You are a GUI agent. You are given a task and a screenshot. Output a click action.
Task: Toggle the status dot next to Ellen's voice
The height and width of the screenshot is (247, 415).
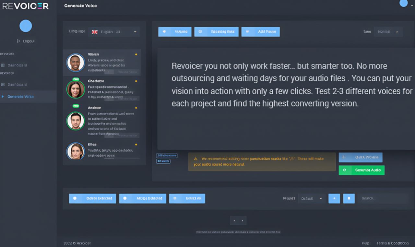[136, 144]
